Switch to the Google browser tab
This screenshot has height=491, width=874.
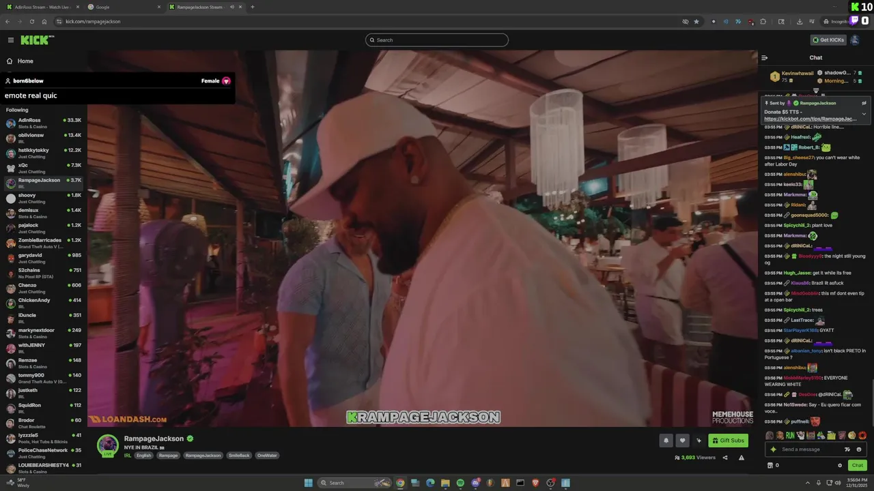(x=123, y=7)
